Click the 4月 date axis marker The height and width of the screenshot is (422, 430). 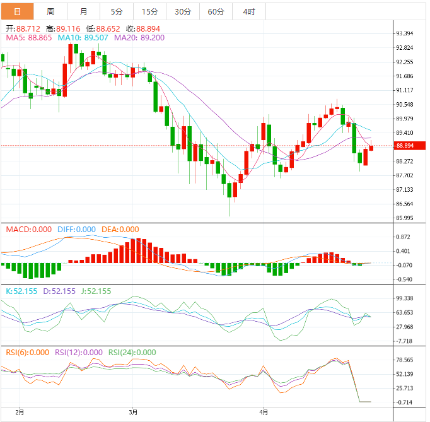[x=264, y=413]
